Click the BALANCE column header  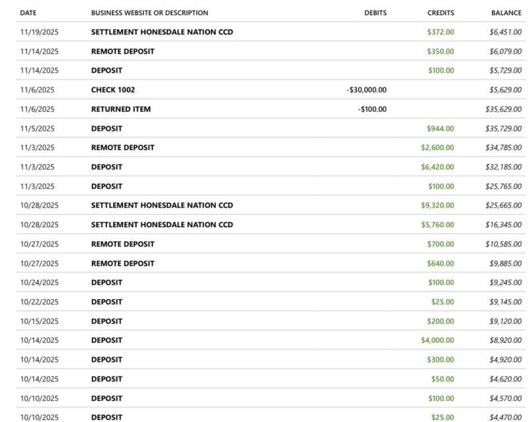(506, 13)
